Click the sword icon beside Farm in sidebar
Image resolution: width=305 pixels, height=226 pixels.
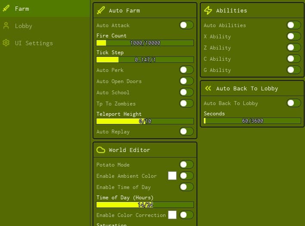point(6,9)
